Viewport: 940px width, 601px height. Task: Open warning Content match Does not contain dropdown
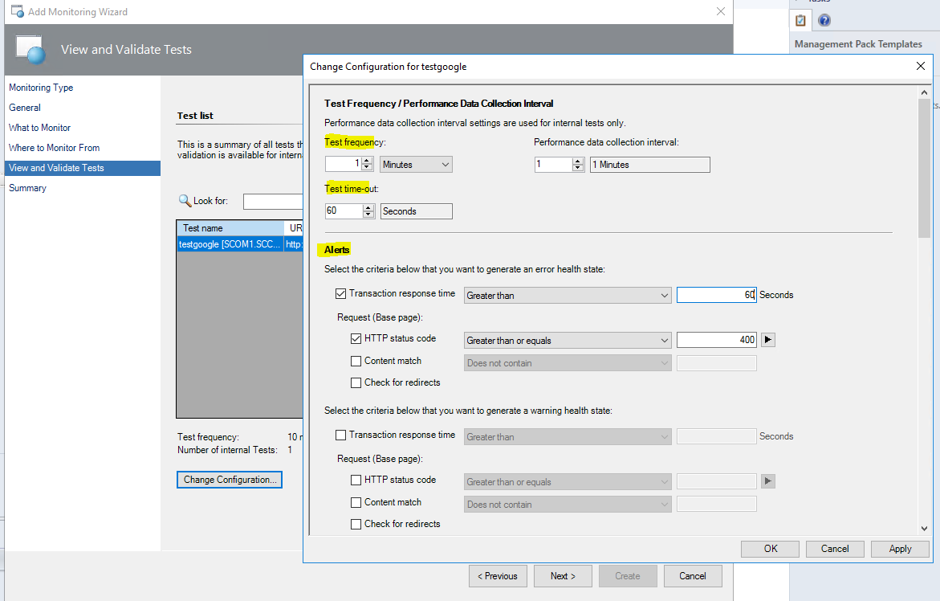tap(568, 505)
